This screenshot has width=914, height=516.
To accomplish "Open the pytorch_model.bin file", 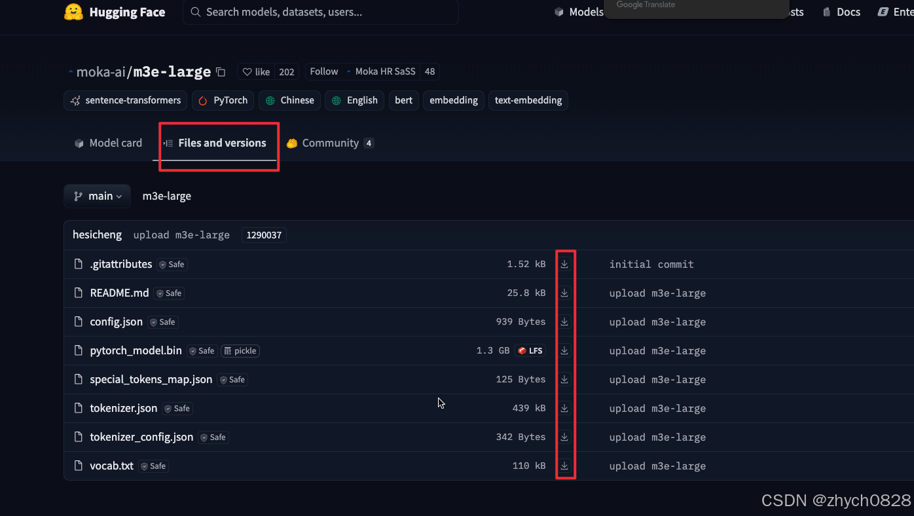I will coord(136,350).
